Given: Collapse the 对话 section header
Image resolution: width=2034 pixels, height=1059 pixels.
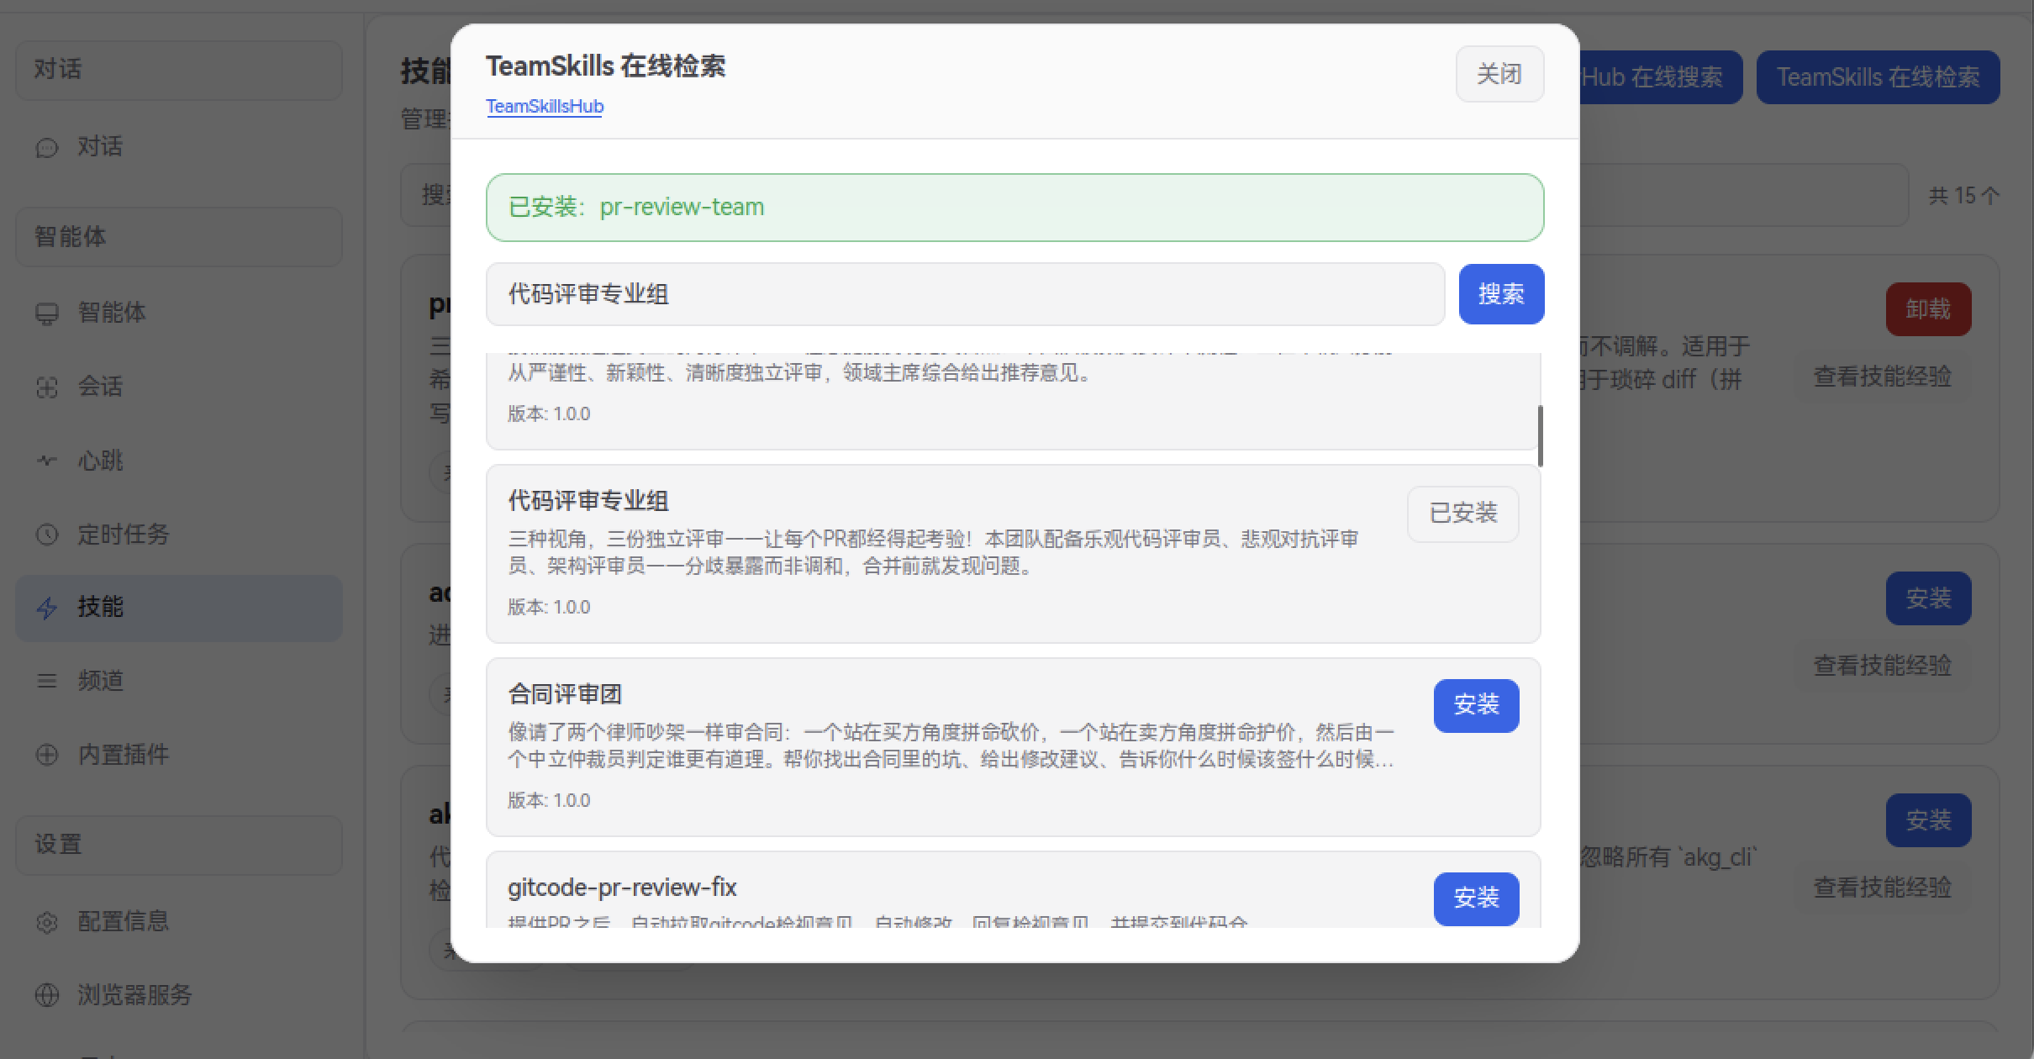Looking at the screenshot, I should click(x=179, y=70).
